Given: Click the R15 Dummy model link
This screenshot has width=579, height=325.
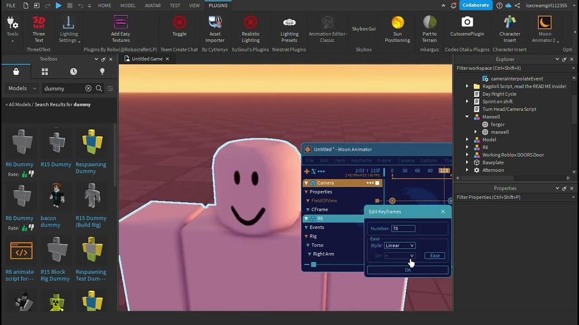Looking at the screenshot, I should tap(56, 164).
